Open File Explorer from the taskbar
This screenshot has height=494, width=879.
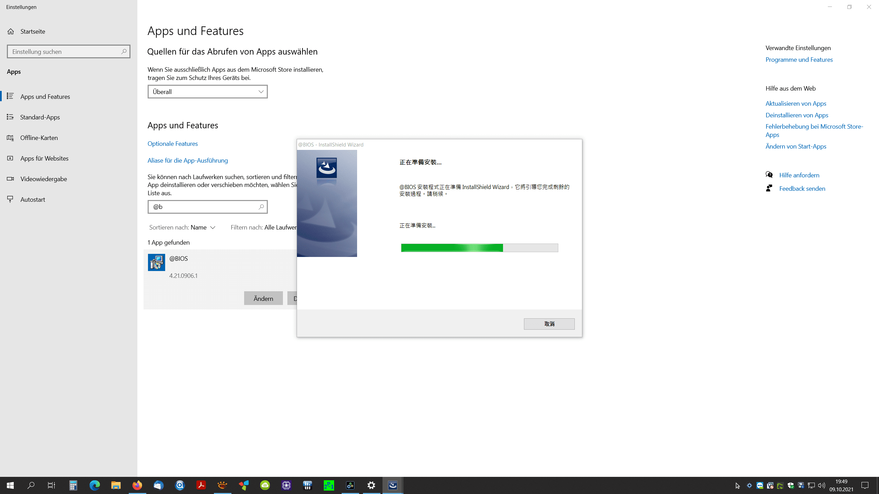(116, 485)
